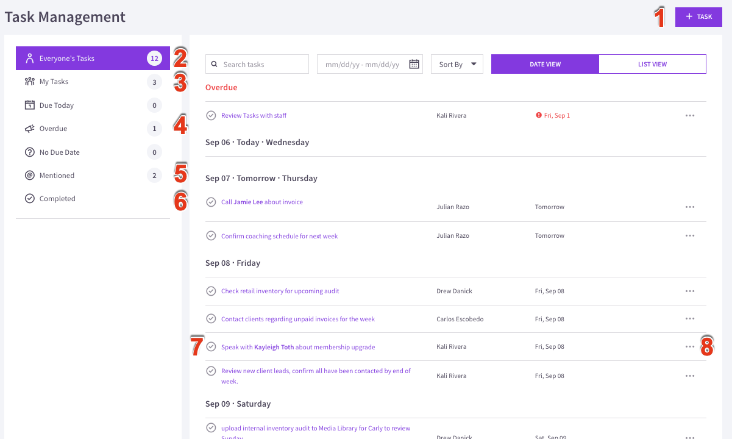The width and height of the screenshot is (732, 439).
Task: Click the red Overdue section heading
Action: [x=221, y=87]
